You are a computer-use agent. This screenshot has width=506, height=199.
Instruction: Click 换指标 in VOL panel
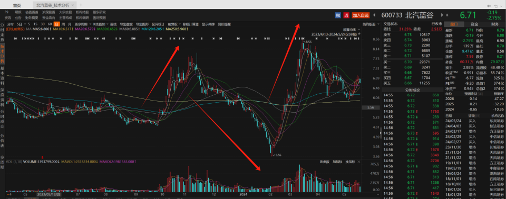350,162
